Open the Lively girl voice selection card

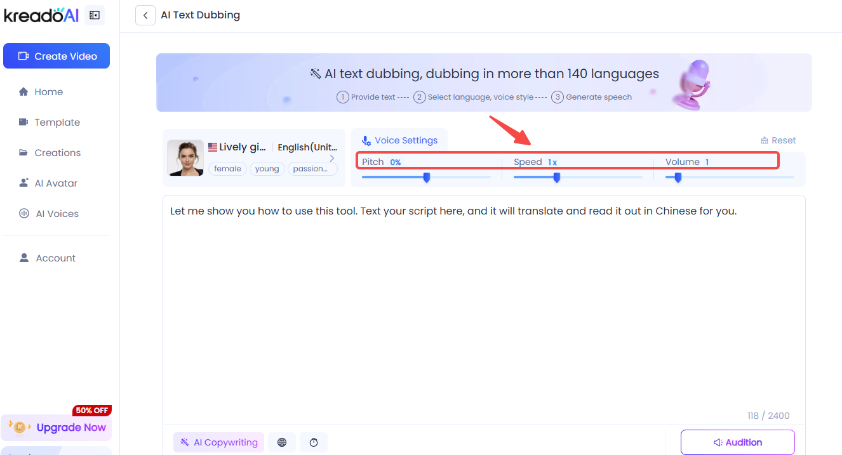click(x=253, y=158)
